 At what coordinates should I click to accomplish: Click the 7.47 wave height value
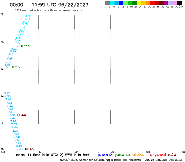click(x=12, y=118)
